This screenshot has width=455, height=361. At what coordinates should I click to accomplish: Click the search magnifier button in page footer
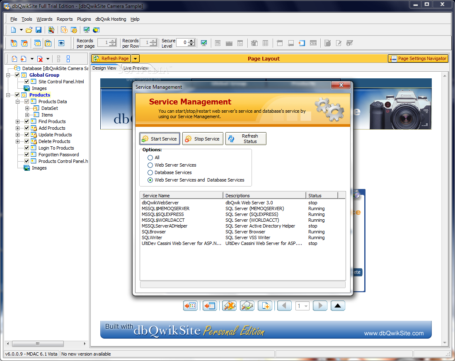coord(247,306)
